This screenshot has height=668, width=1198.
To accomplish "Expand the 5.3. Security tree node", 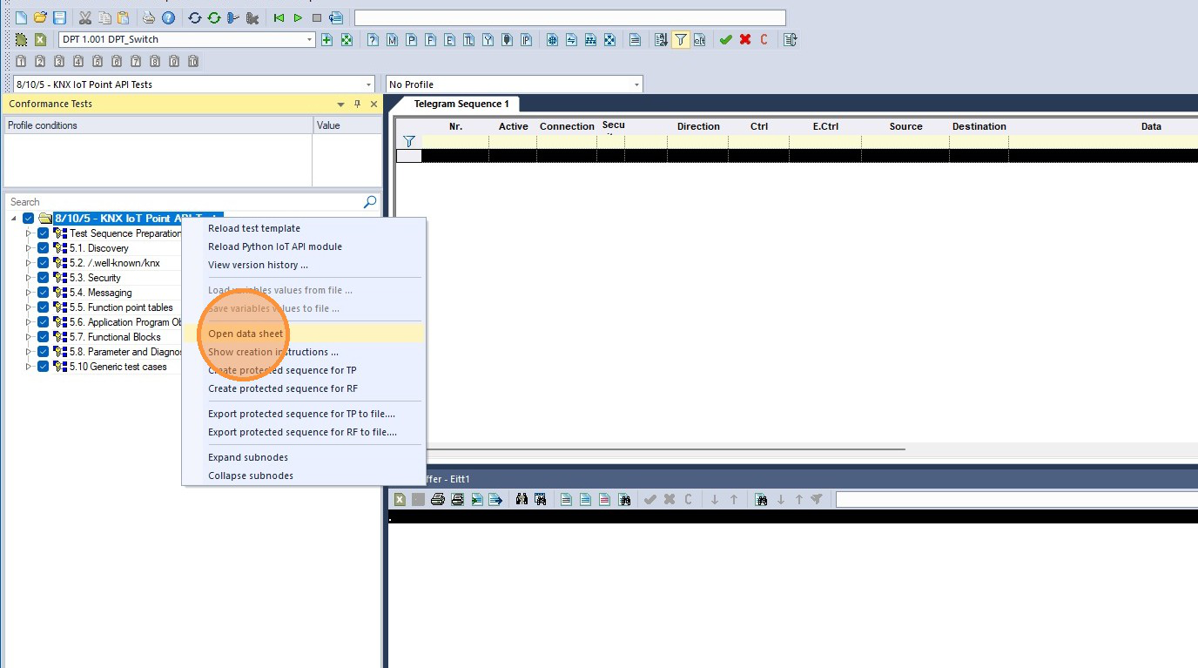I will pyautogui.click(x=29, y=278).
